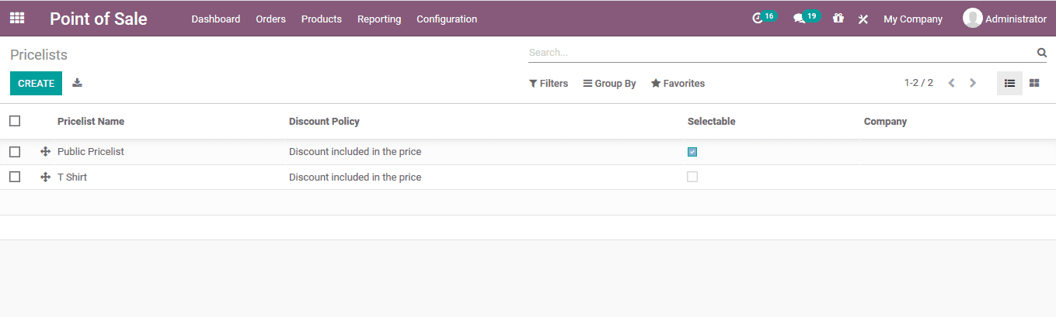The width and height of the screenshot is (1056, 317).
Task: Click the download export icon
Action: tap(77, 83)
